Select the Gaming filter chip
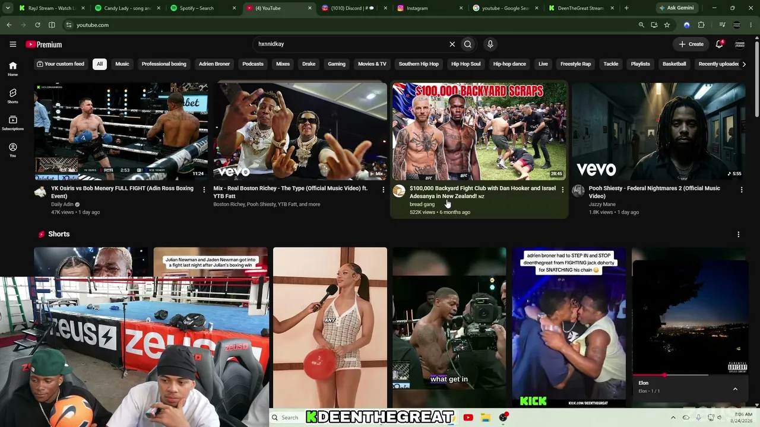Image resolution: width=760 pixels, height=427 pixels. point(337,64)
